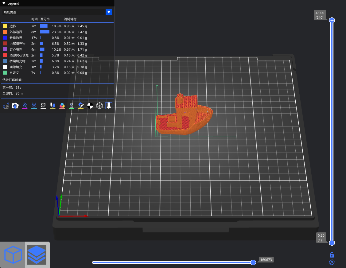
Task: Click 外部边界 orange color swatch
Action: tap(5, 32)
